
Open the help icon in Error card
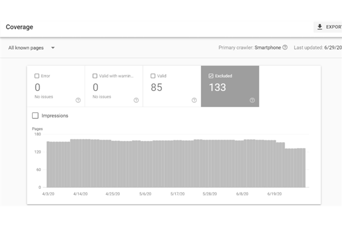pyautogui.click(x=78, y=100)
